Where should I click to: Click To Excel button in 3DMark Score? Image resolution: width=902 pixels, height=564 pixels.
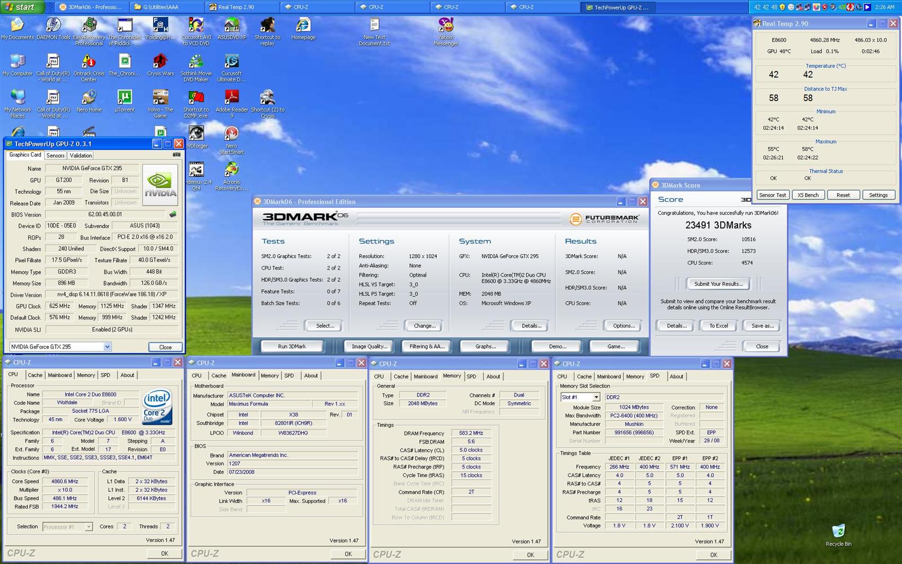pos(718,326)
